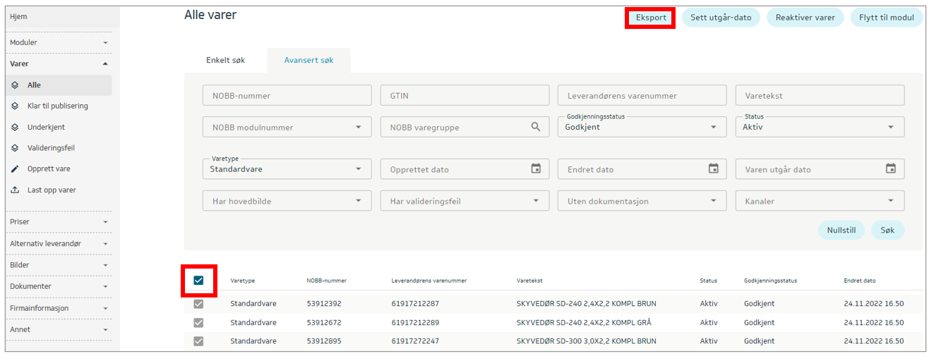Click the NOBB-nummer search input field
The image size is (929, 356).
[x=287, y=96]
